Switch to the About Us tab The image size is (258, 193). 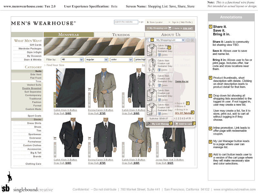coord(170,35)
